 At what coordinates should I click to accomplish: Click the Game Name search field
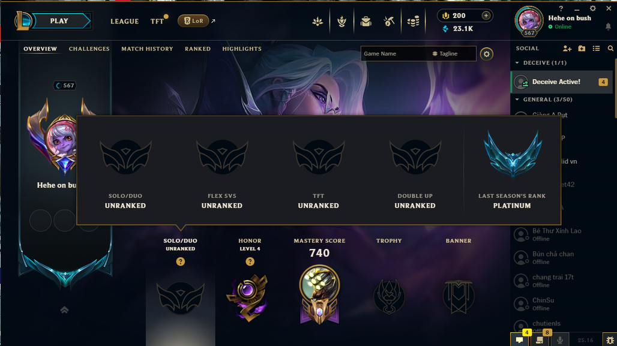(395, 54)
